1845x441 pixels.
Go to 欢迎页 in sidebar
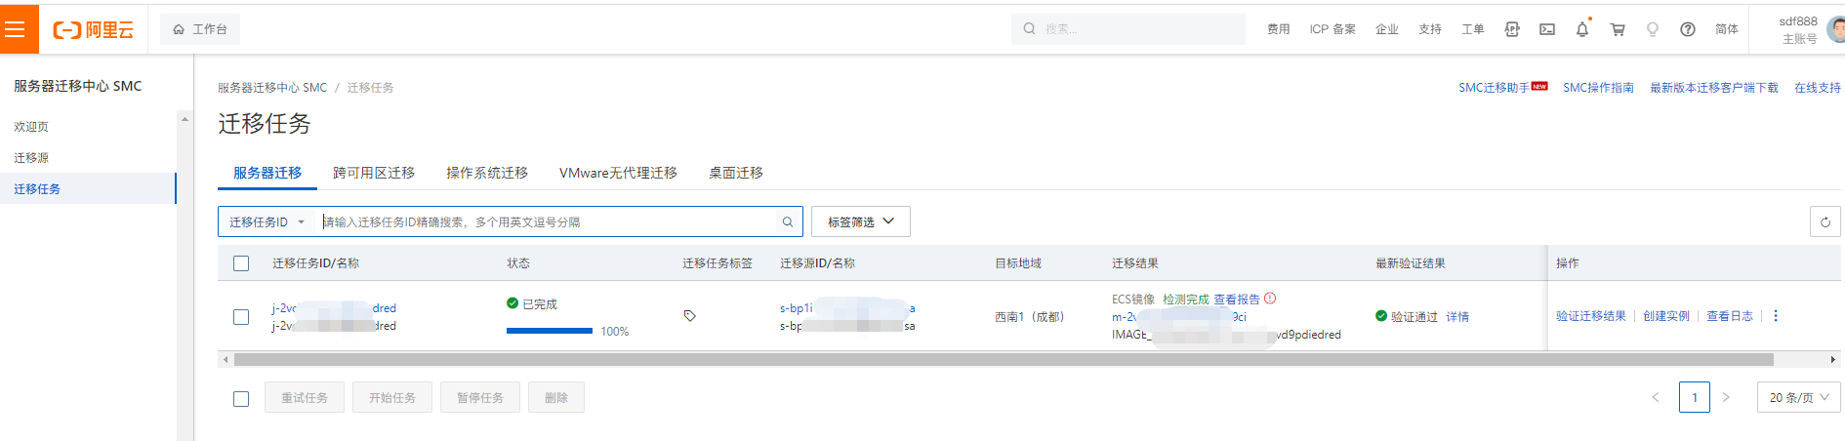tap(31, 127)
